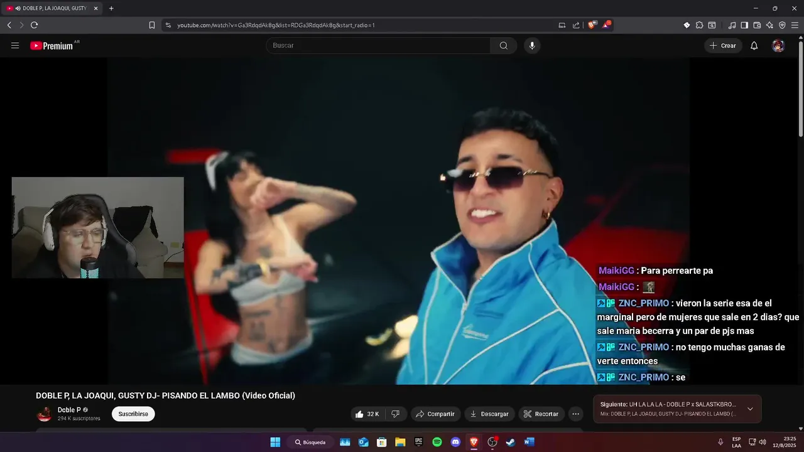Open taskbar Búsqueda search box
This screenshot has height=452, width=804.
312,442
